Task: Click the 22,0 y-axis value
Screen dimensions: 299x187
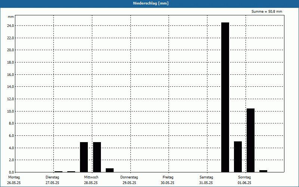Action: pyautogui.click(x=11, y=38)
